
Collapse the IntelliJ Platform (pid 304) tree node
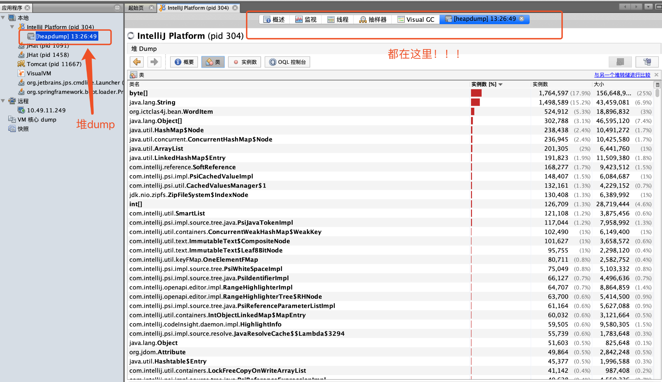[x=12, y=26]
